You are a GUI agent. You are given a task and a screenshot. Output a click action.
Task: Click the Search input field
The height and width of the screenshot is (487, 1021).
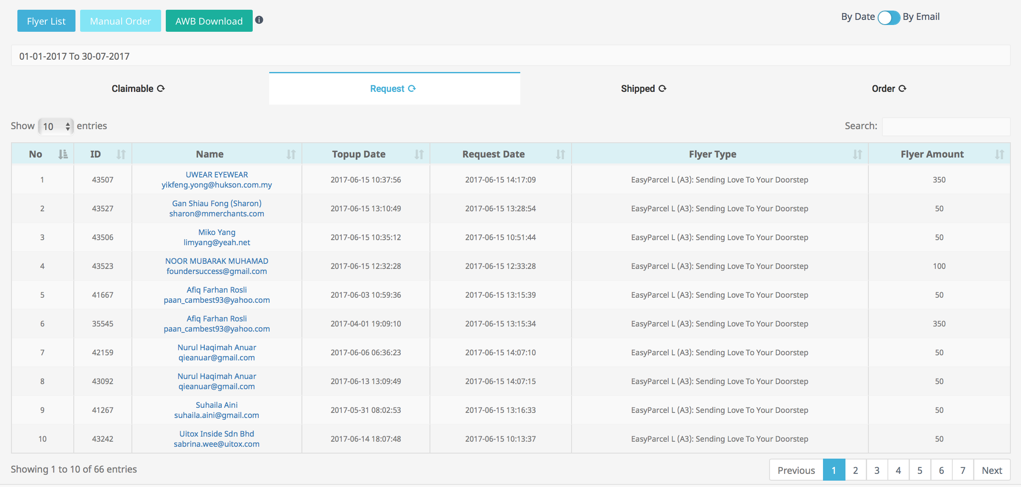pyautogui.click(x=946, y=126)
